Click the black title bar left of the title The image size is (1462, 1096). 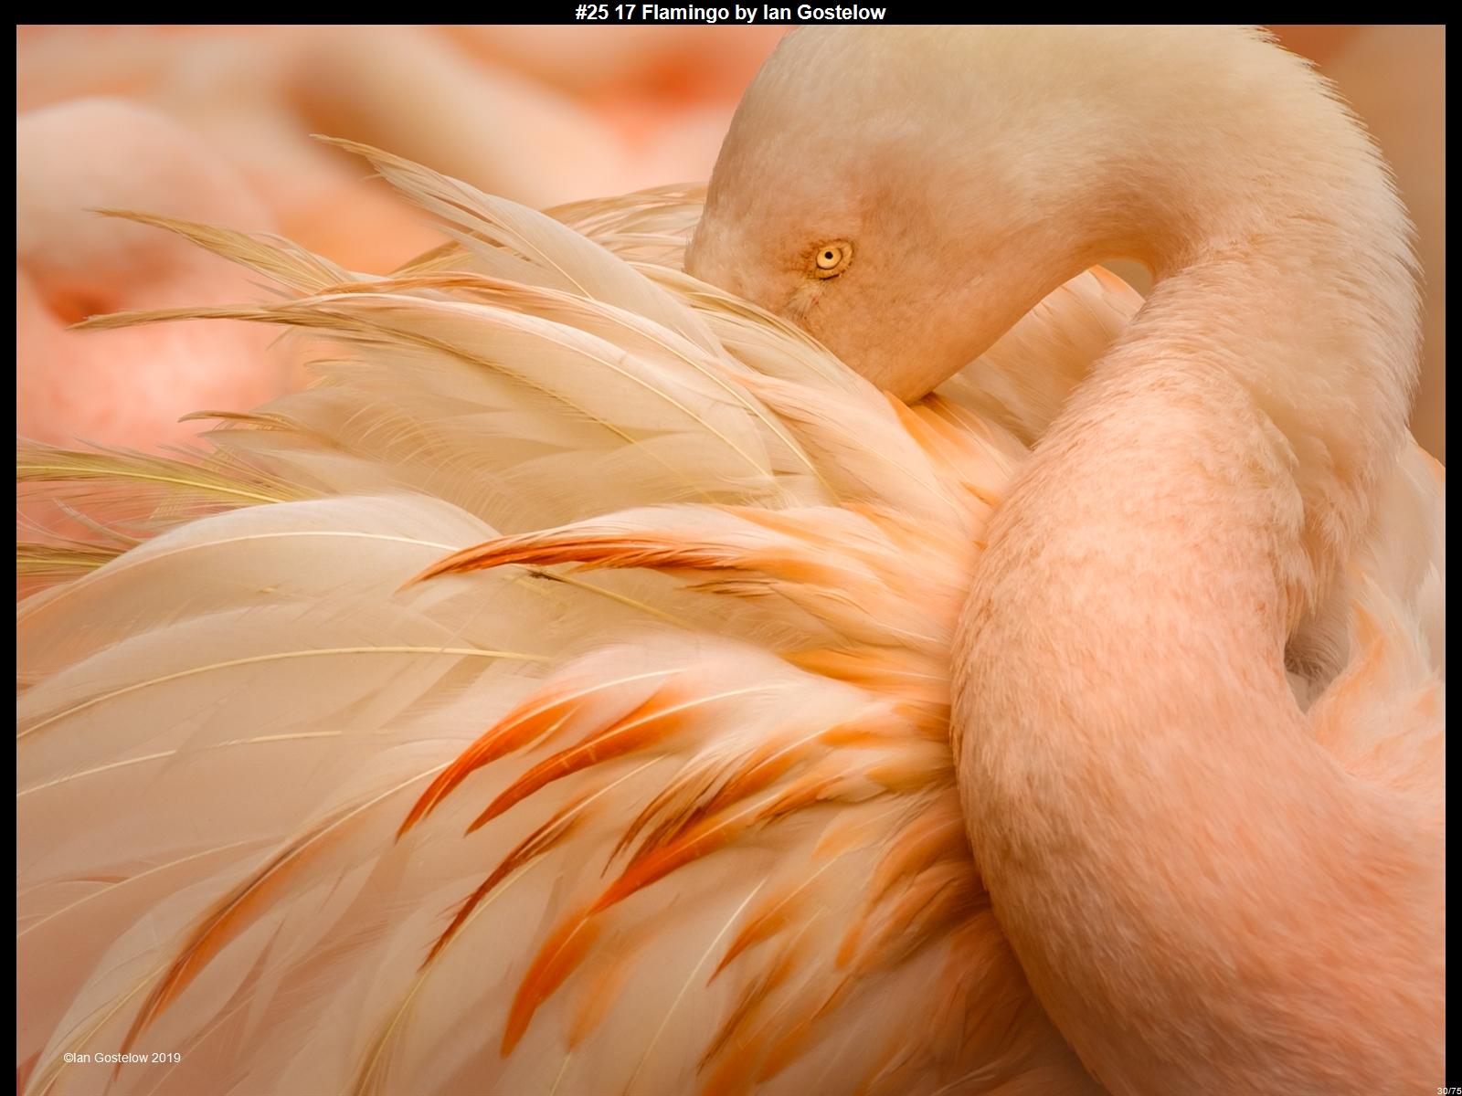tap(274, 12)
